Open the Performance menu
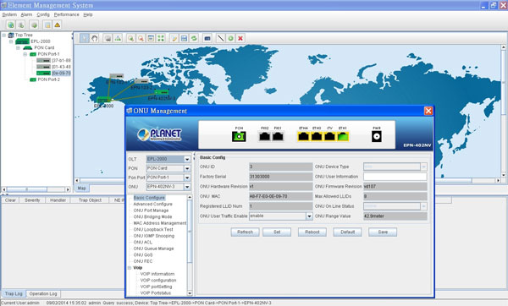Screen dimensions: 508x306 coord(66,14)
